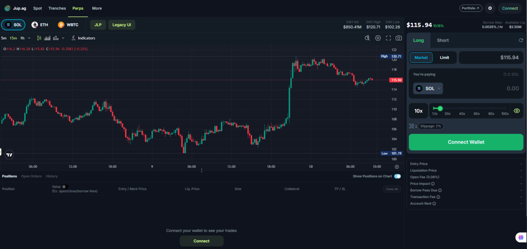
Task: Click the Jup.ag logo
Action: (x=16, y=8)
